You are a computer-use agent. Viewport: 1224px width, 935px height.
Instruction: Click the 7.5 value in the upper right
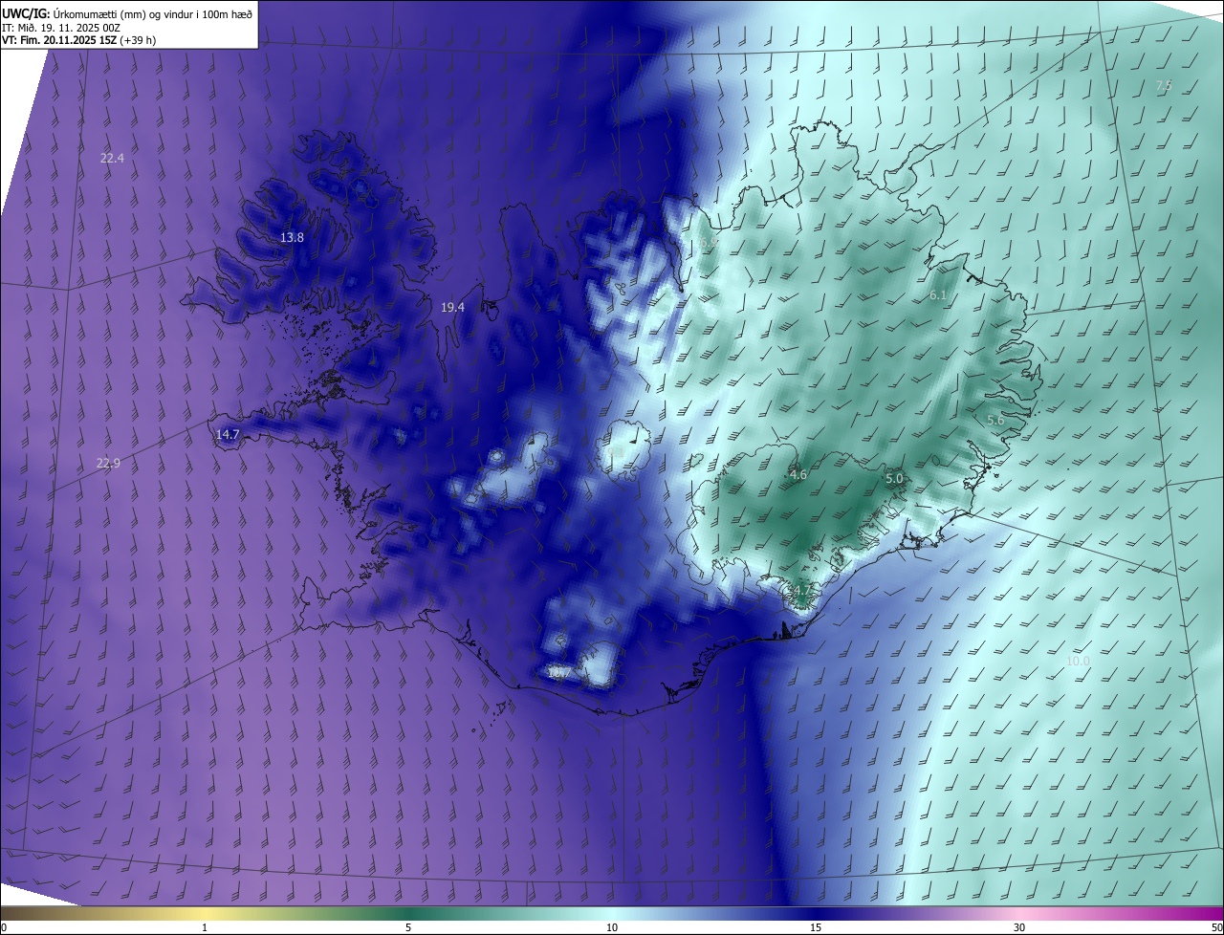1163,86
